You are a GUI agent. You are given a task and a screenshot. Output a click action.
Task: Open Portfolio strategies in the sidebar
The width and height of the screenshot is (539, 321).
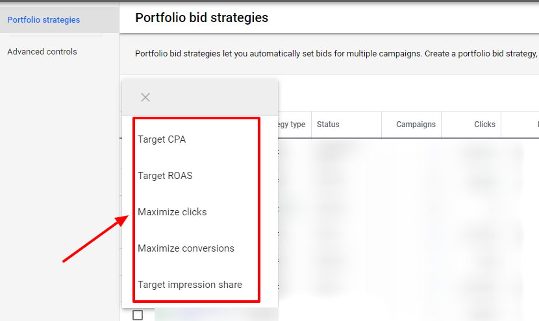click(x=44, y=20)
